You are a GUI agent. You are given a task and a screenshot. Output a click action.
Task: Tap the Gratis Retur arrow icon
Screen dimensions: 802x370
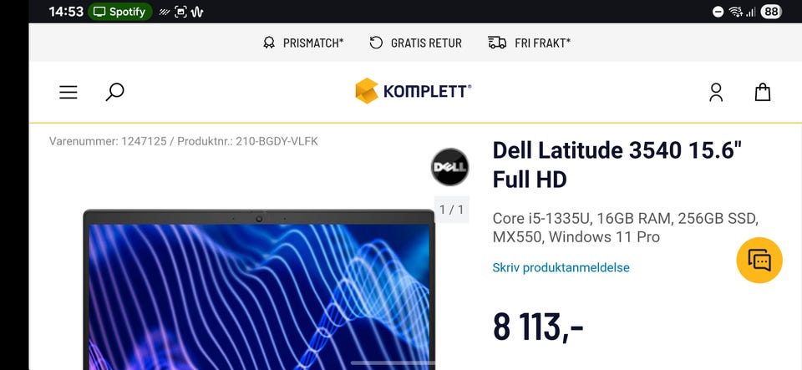point(376,43)
